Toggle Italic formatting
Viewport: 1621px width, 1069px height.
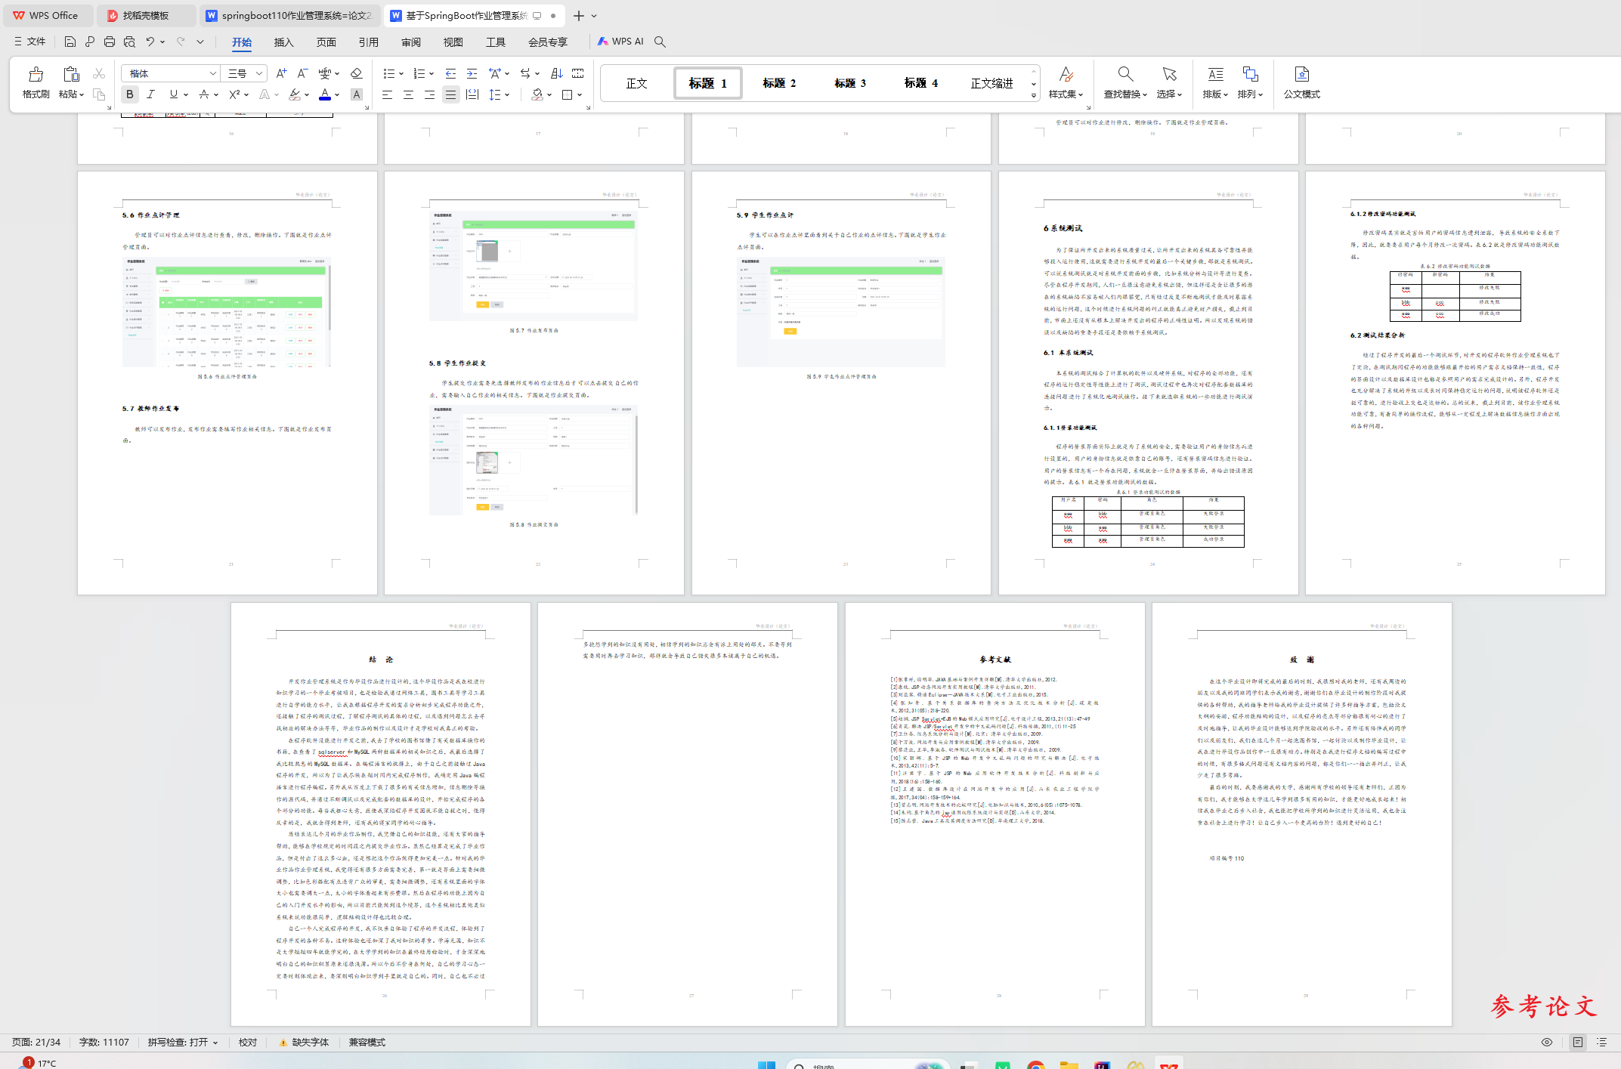pyautogui.click(x=151, y=94)
